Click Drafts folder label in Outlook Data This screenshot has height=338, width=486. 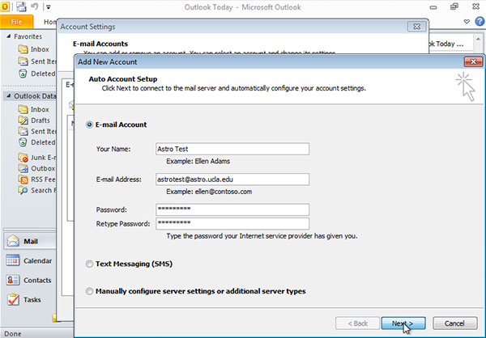tap(40, 120)
